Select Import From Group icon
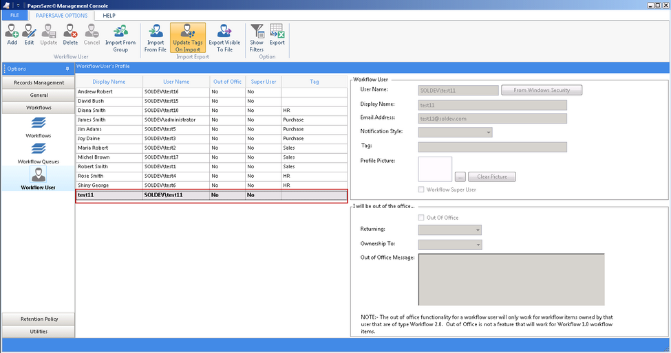Image resolution: width=671 pixels, height=353 pixels. [x=120, y=38]
